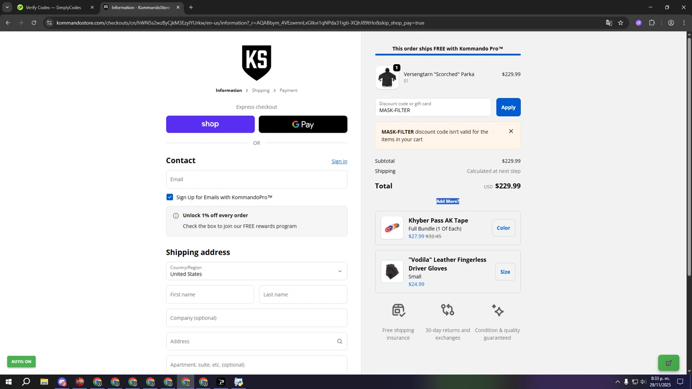Viewport: 692px width, 389px height.
Task: Go to the Shipping breadcrumb step
Action: coord(261,90)
